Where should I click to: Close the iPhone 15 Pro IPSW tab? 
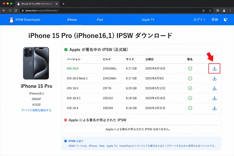pyautogui.click(x=57, y=4)
